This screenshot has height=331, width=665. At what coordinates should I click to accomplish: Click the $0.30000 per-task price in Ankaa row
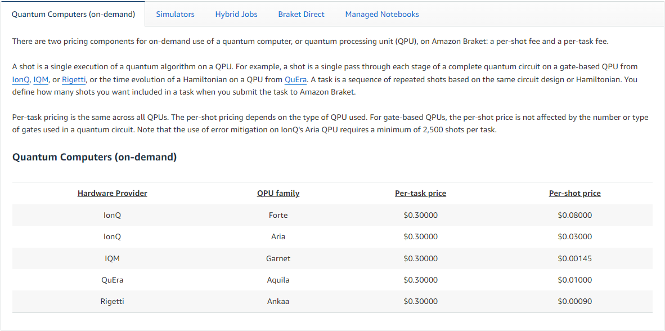click(x=420, y=302)
